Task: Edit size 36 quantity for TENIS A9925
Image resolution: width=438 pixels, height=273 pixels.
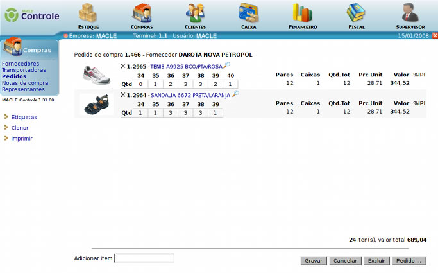Action: [x=171, y=84]
